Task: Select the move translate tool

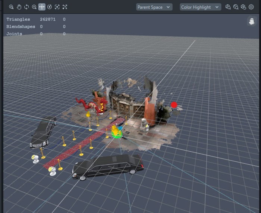Action: (42, 7)
